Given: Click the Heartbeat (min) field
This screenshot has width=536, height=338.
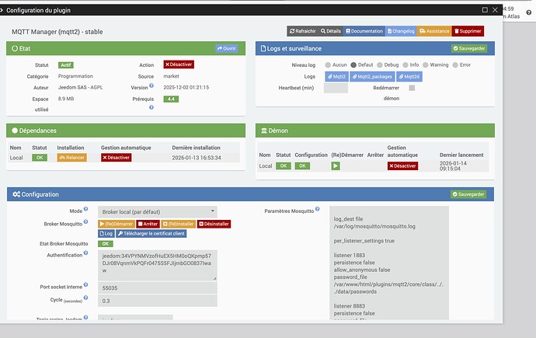Looking at the screenshot, I should coord(336,88).
